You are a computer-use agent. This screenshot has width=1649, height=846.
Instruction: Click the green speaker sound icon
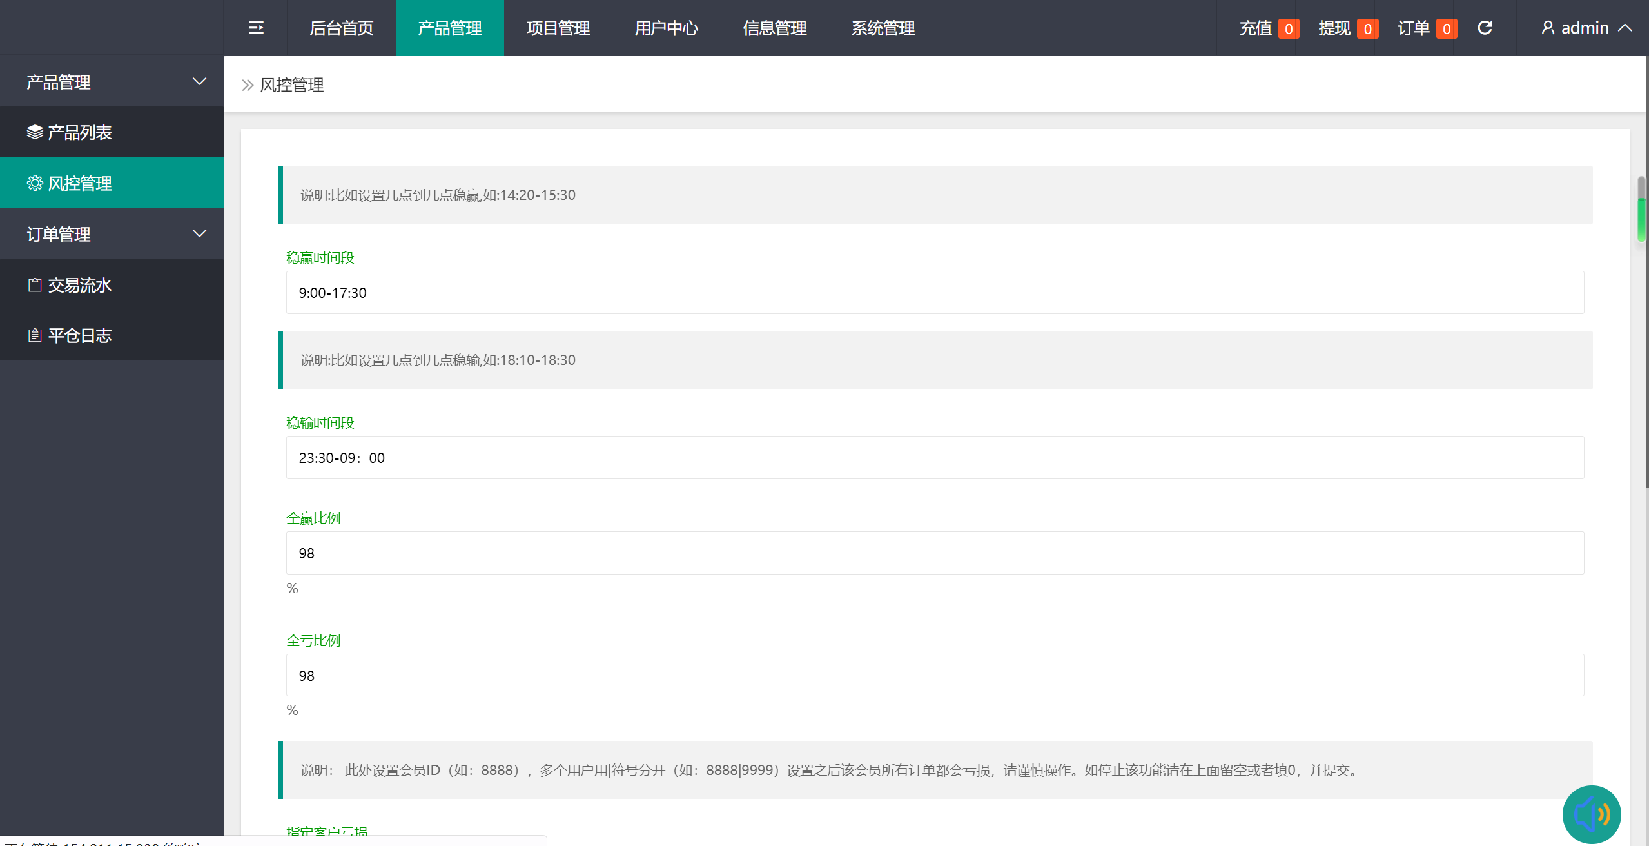tap(1591, 814)
